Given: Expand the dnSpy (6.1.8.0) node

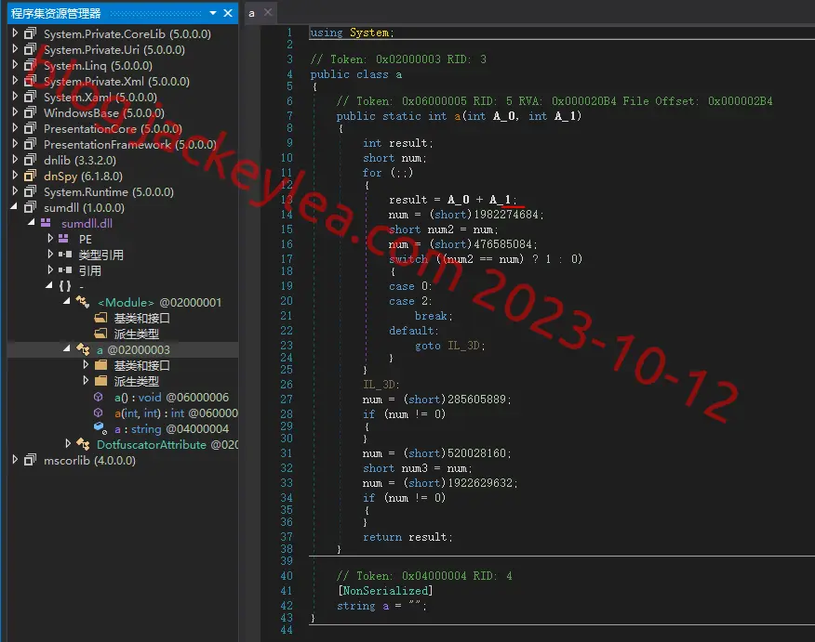Looking at the screenshot, I should [x=15, y=176].
